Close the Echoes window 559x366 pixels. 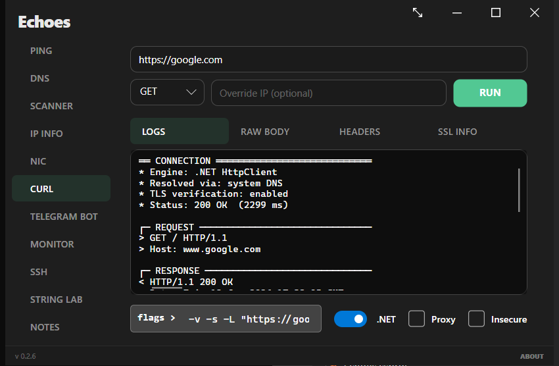(x=535, y=13)
